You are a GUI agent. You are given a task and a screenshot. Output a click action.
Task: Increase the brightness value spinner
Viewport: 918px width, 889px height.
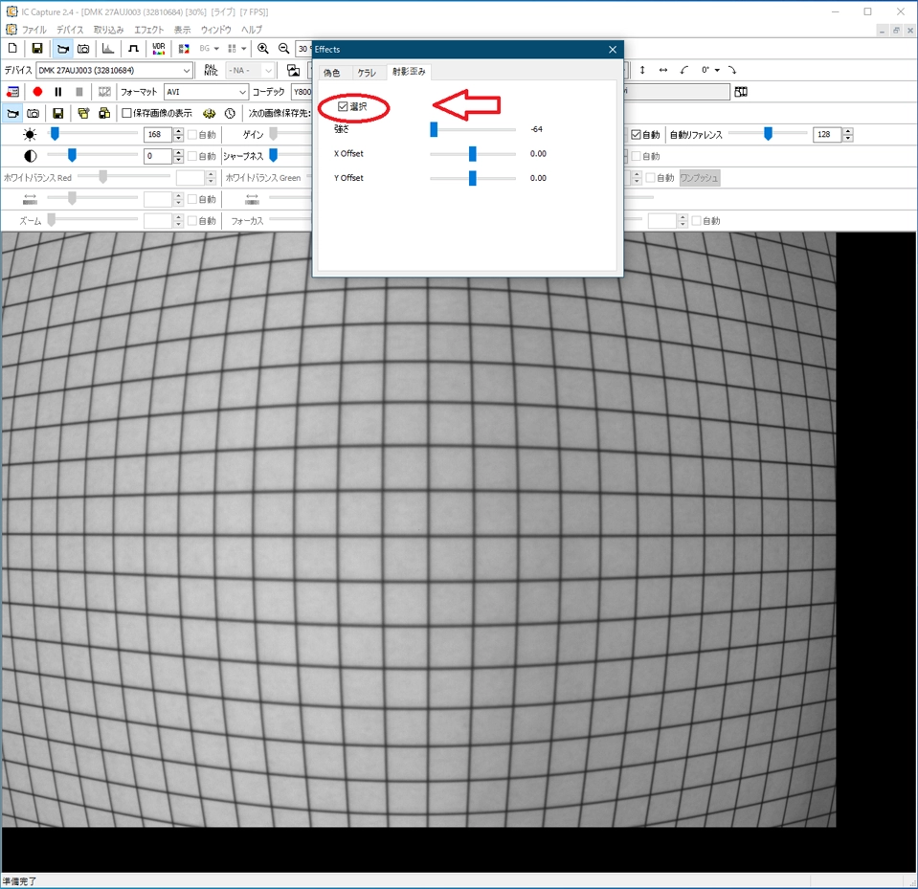coord(179,131)
